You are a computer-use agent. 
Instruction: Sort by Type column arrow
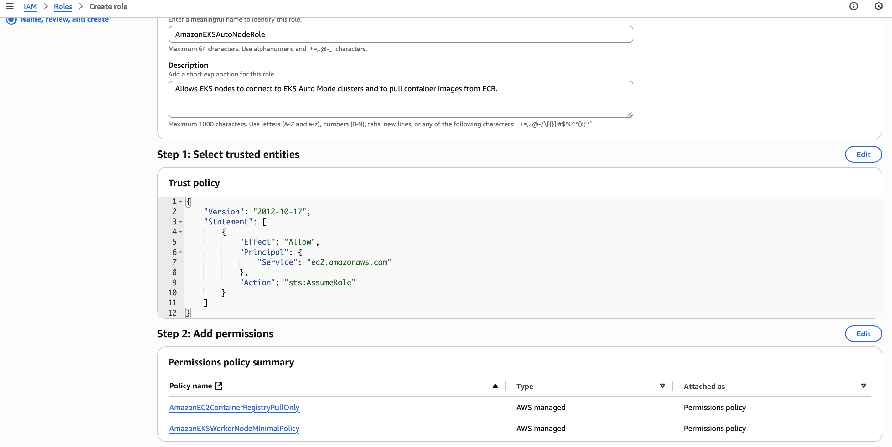[662, 386]
